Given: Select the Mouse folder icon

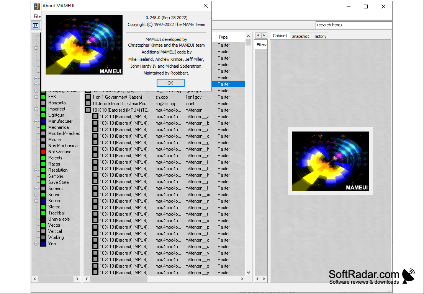Looking at the screenshot, I should click(43, 140).
